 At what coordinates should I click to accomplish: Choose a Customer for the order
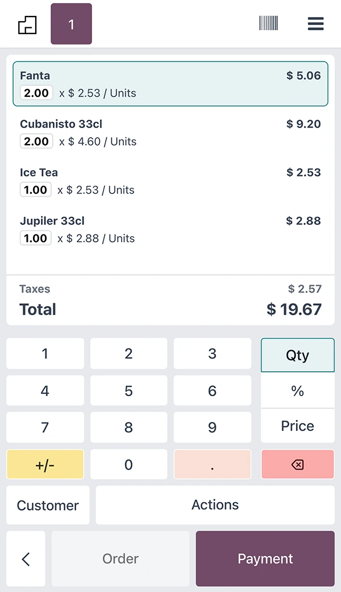click(48, 505)
